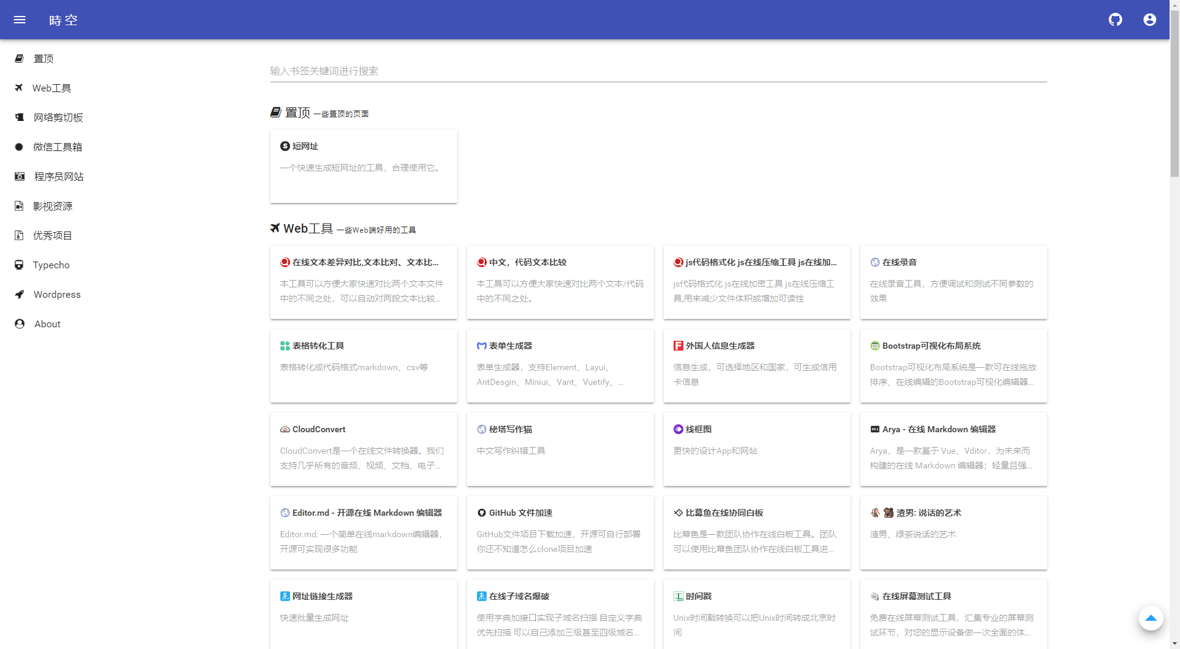
Task: Select 置顶 in the sidebar
Action: coord(43,58)
